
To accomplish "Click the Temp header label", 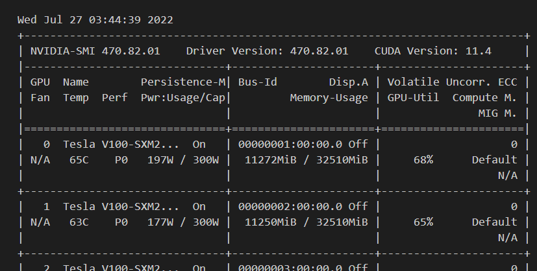I will pyautogui.click(x=76, y=98).
